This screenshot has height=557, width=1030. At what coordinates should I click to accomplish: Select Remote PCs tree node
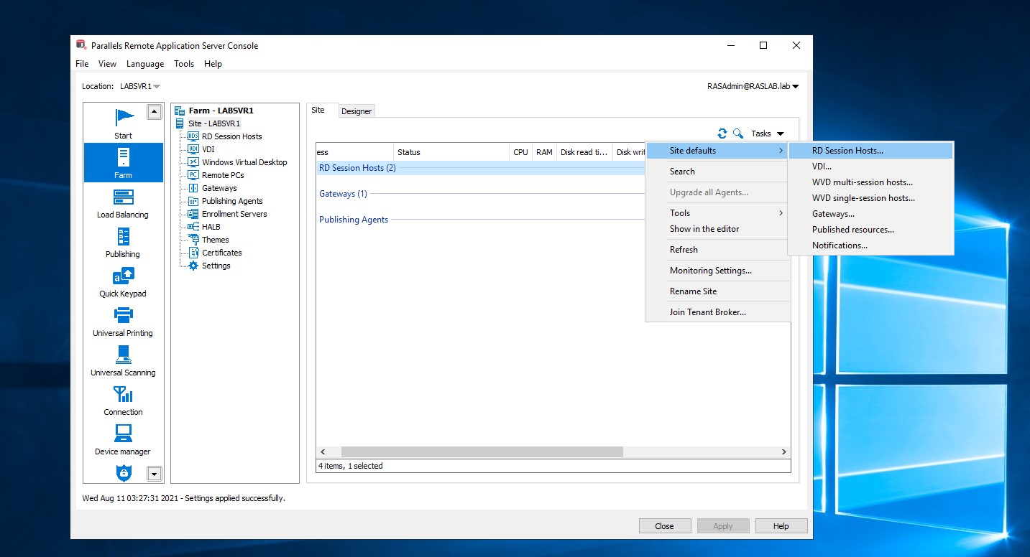223,175
